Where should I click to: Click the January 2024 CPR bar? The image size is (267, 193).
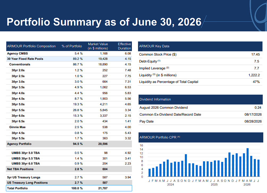click(149, 173)
